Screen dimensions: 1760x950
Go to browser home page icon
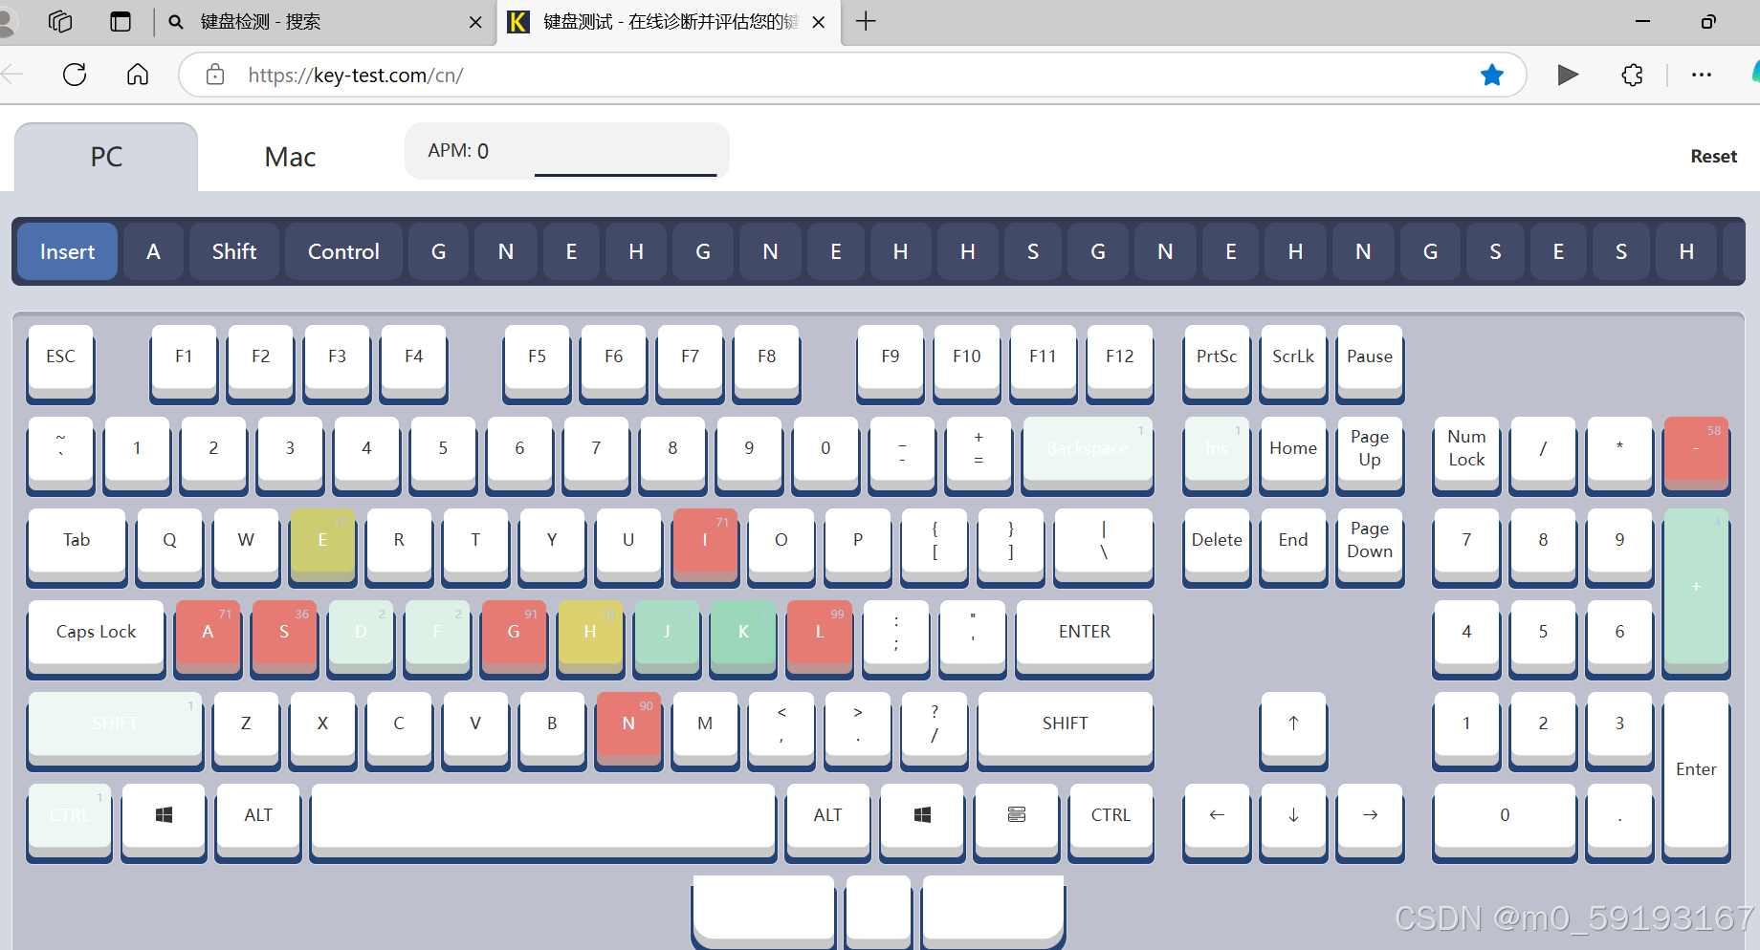click(138, 75)
